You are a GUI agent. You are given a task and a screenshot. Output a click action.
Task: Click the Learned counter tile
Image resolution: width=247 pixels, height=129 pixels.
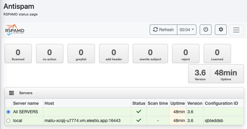tap(217, 54)
